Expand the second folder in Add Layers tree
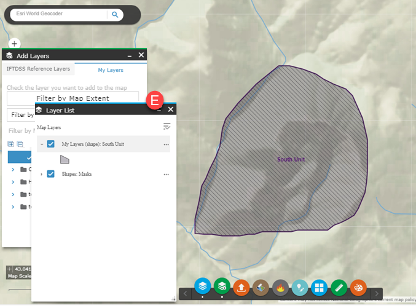 [13, 182]
